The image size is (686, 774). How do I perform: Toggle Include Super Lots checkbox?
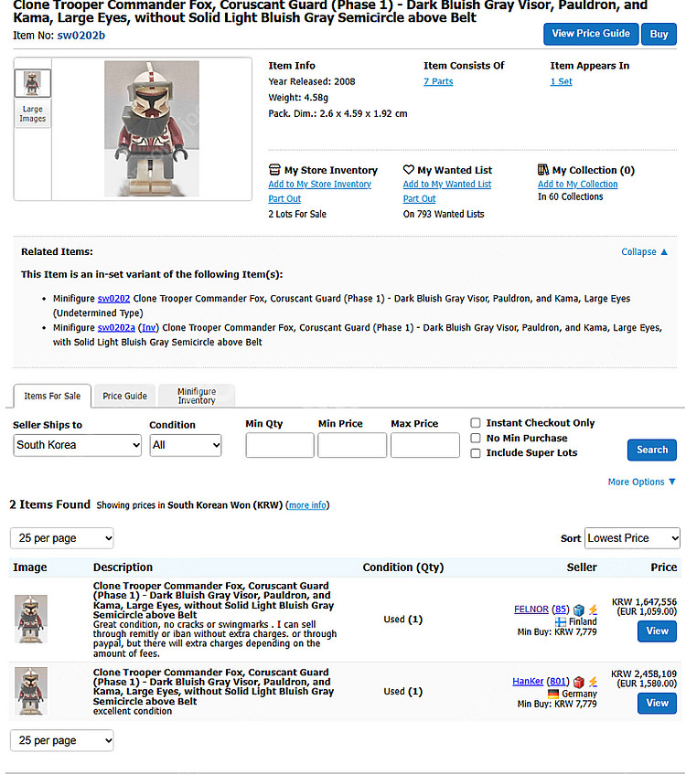[x=476, y=453]
